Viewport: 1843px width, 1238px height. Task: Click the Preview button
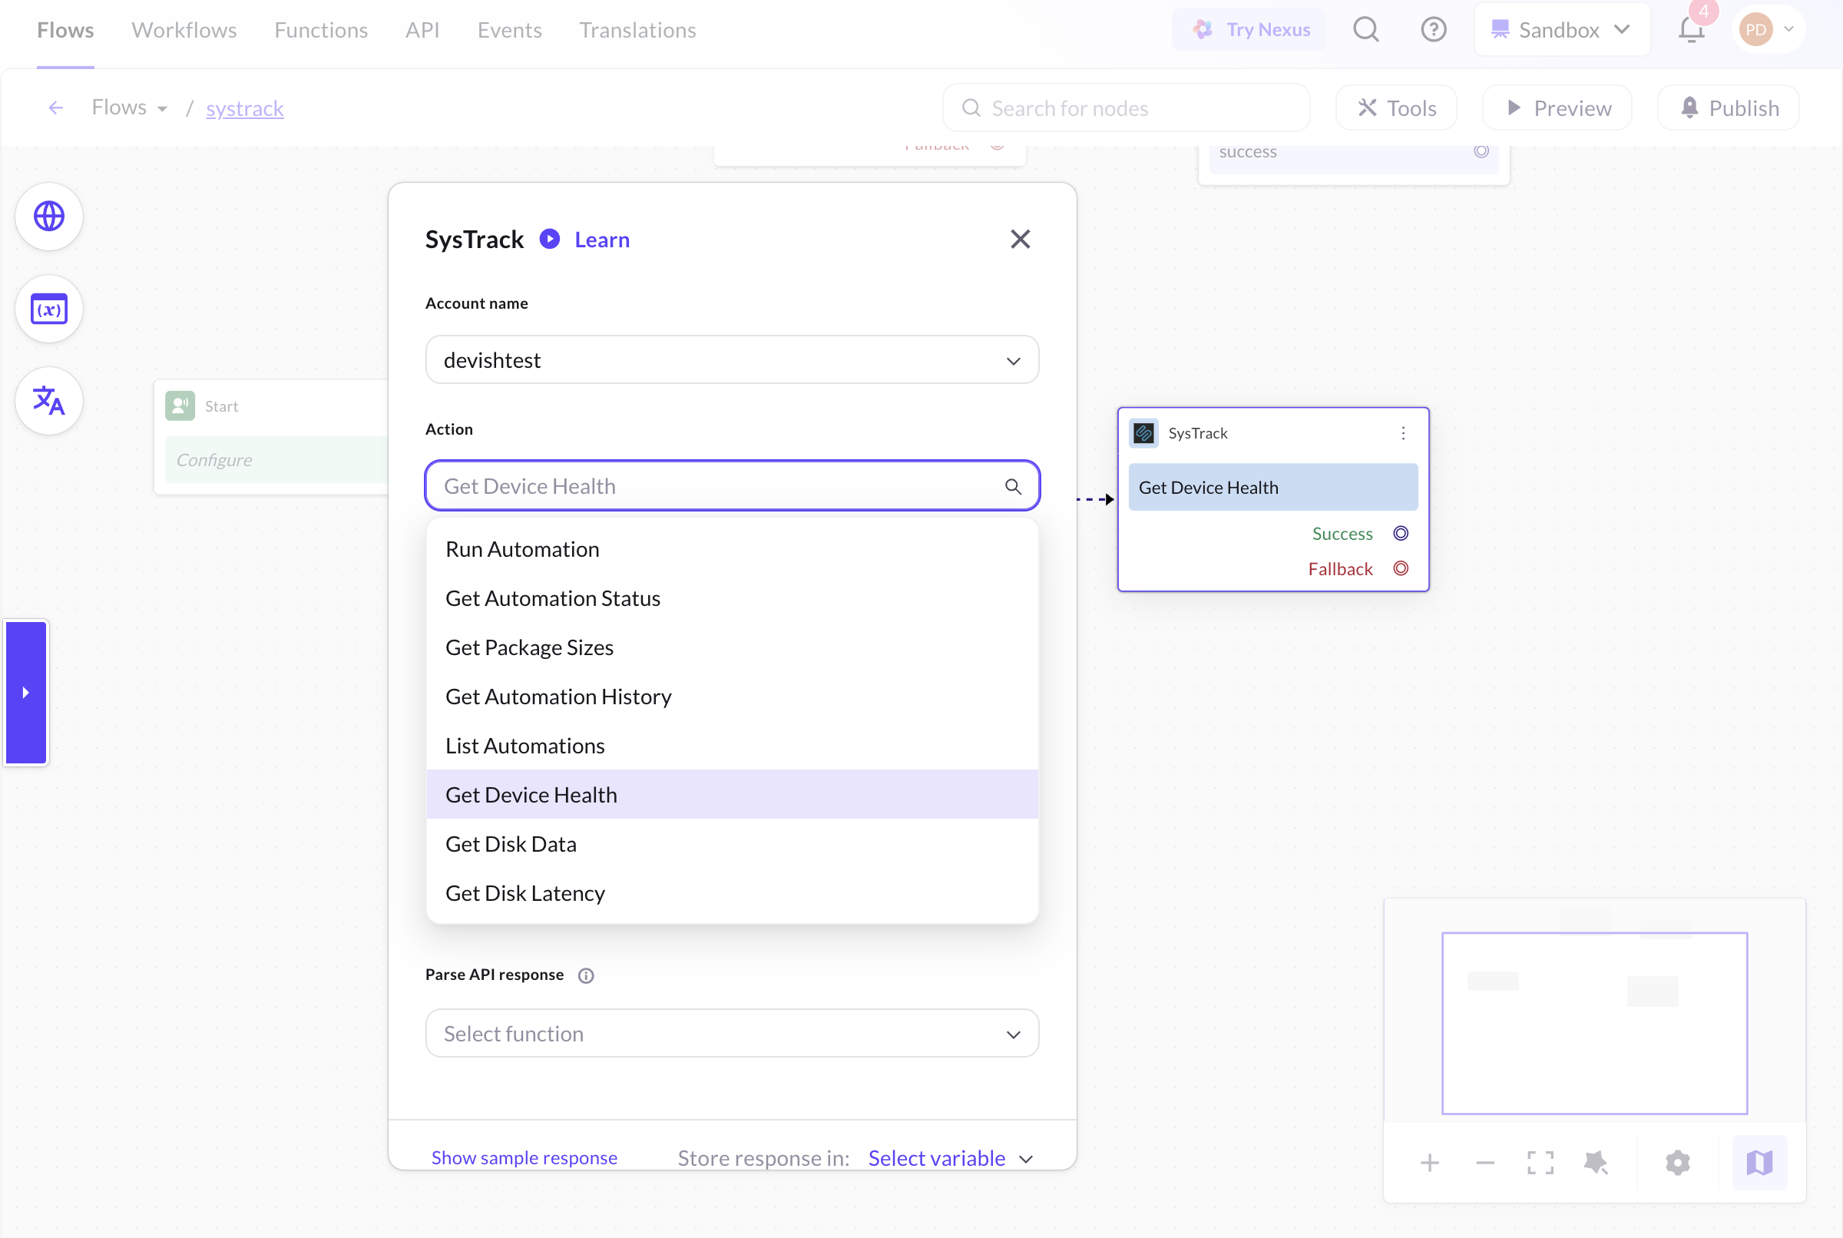click(1557, 108)
